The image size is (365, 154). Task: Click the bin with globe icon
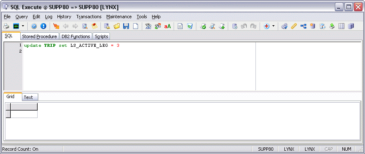[x=322, y=26]
